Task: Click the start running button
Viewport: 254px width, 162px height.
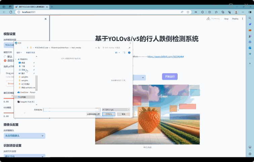Action: pyautogui.click(x=170, y=76)
